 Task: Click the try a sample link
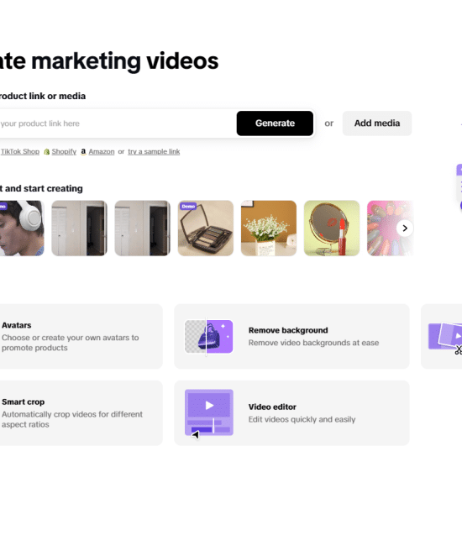(x=154, y=151)
